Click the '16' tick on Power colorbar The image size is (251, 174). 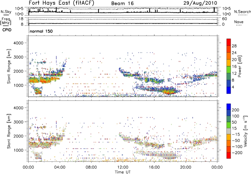coord(234,67)
